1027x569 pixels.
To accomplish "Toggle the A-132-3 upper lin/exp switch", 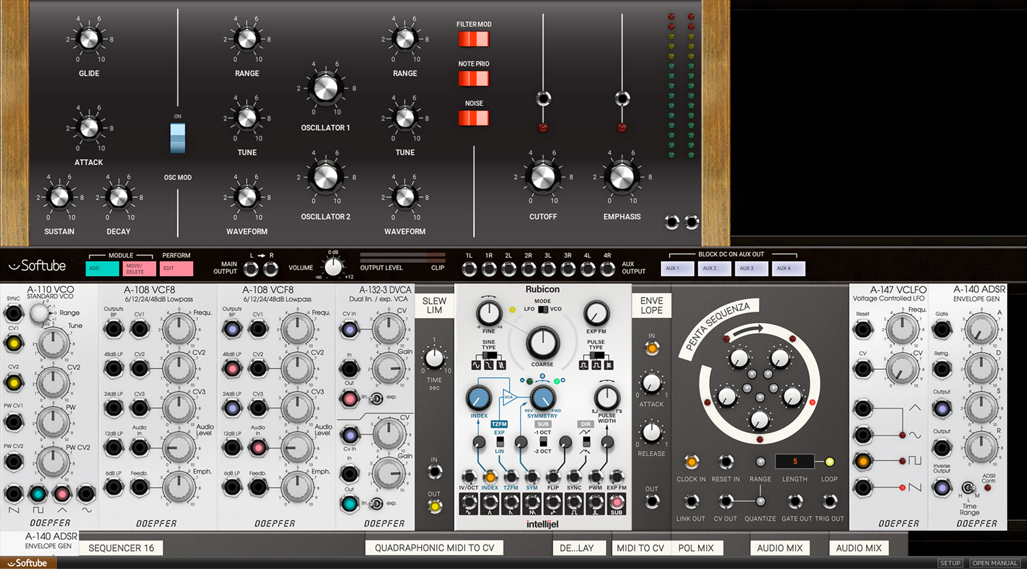I will [x=376, y=398].
